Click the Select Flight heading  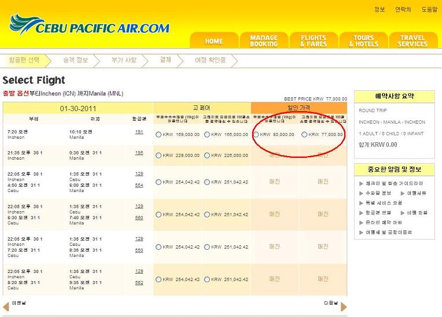click(x=34, y=80)
